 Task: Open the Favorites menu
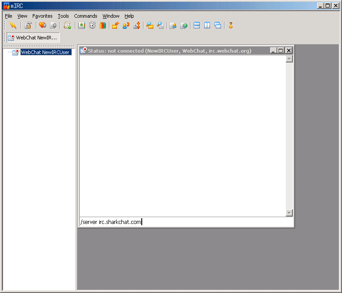click(x=43, y=16)
